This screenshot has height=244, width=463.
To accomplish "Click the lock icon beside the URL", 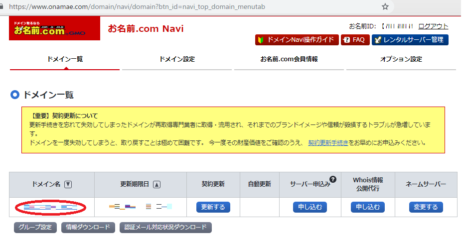I will tap(2, 6).
